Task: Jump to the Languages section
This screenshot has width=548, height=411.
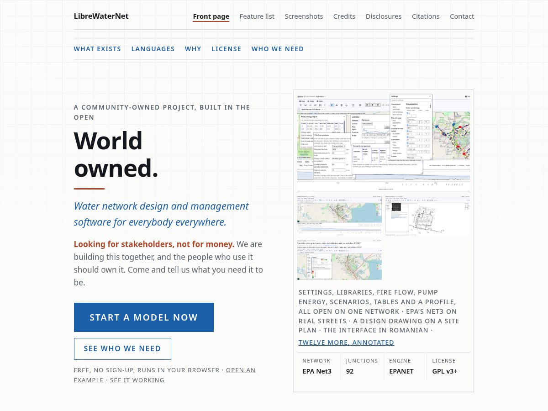Action: pyautogui.click(x=153, y=49)
